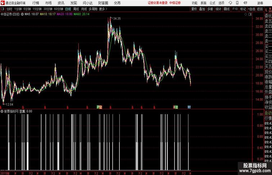Click the 游客 guest account label
Screen dimensions: 272x175
[x=260, y=3]
